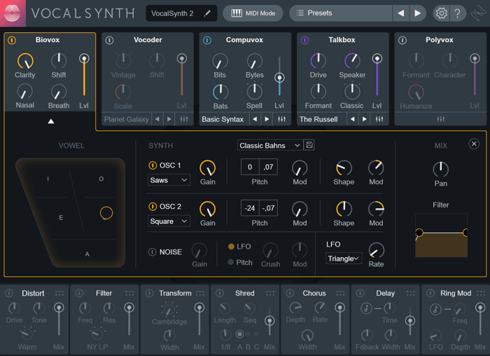The width and height of the screenshot is (490, 356).
Task: Edit the VocalSynth 2 name pencil icon
Action: point(207,13)
